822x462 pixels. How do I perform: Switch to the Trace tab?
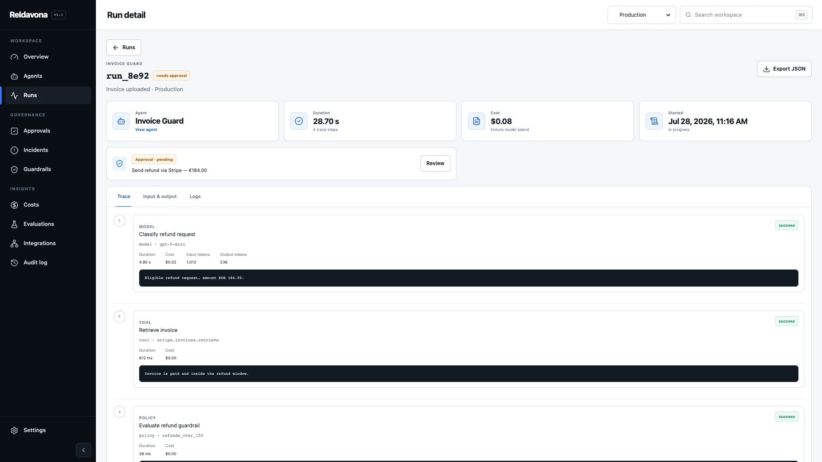point(124,196)
